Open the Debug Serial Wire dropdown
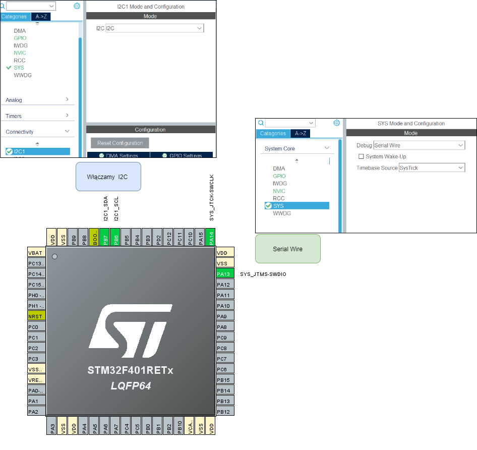This screenshot has width=477, height=450. (419, 145)
